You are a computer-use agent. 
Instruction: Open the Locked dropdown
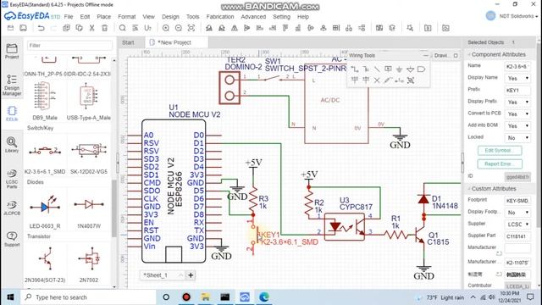(517, 138)
